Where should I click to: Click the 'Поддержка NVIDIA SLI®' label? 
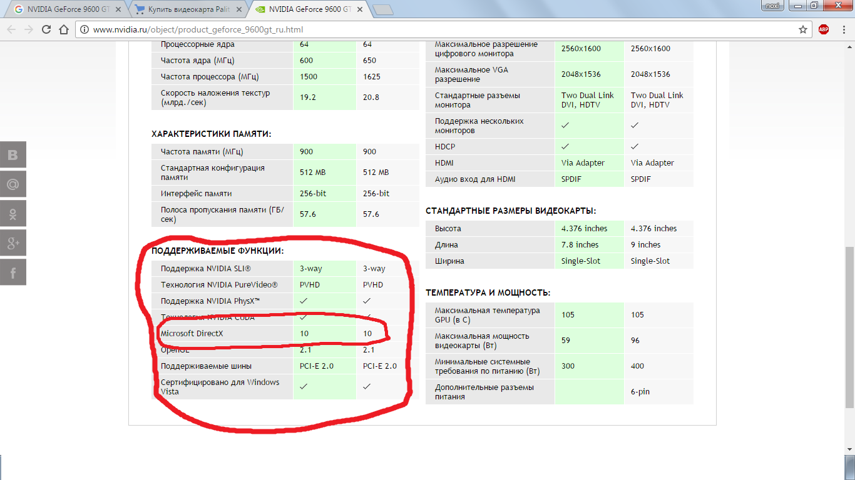pos(206,269)
